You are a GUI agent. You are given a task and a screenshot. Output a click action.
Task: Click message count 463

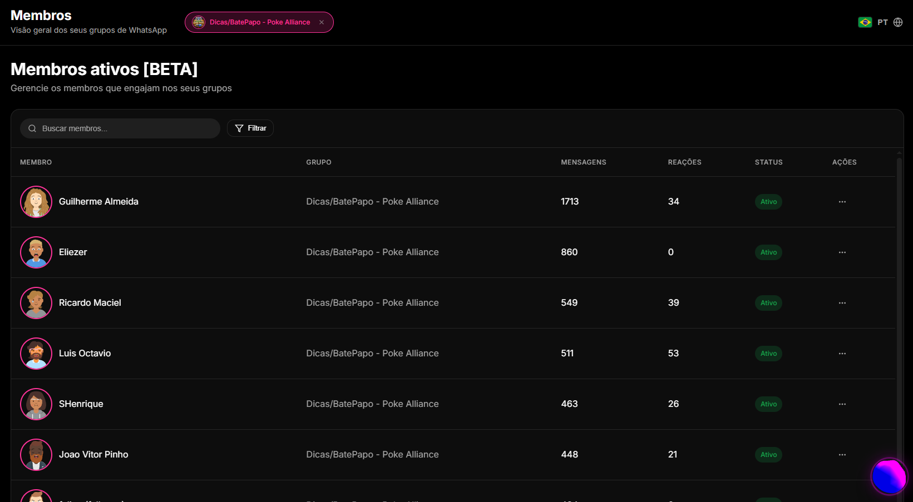coord(569,404)
